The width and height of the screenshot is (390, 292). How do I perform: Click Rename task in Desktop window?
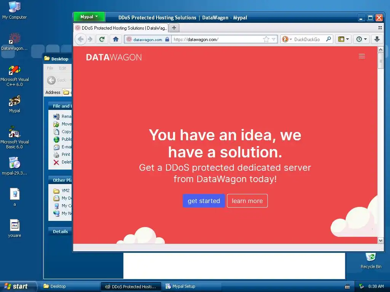(x=62, y=116)
